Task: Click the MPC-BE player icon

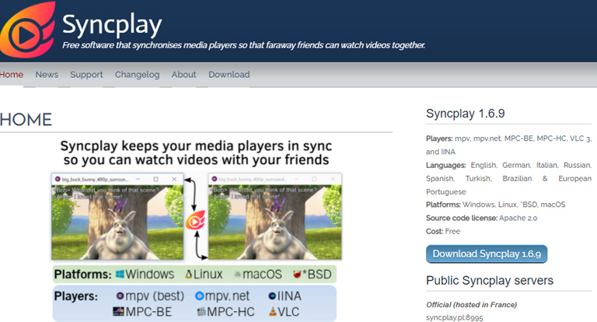Action: pos(118,312)
